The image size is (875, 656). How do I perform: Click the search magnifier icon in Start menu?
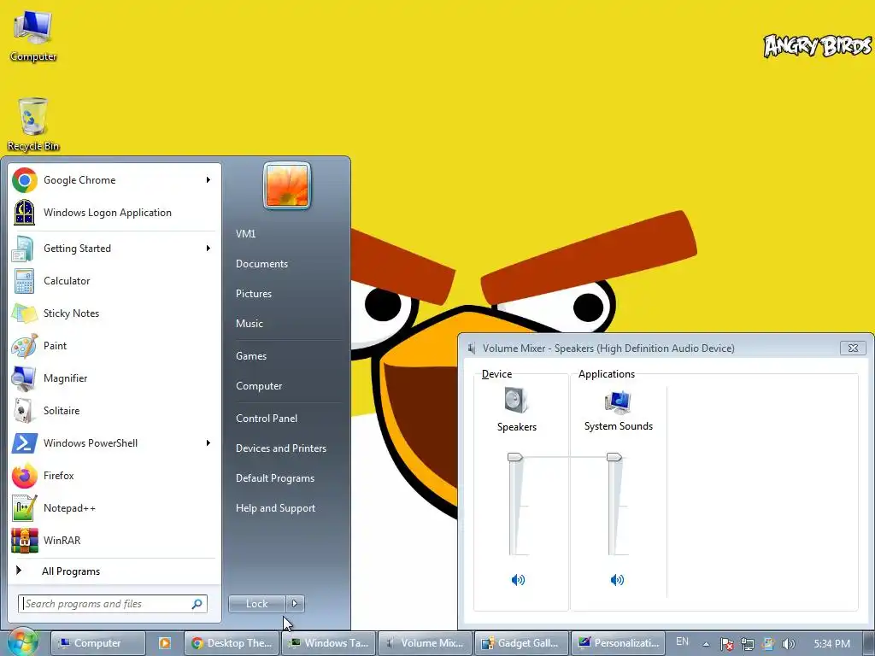197,604
